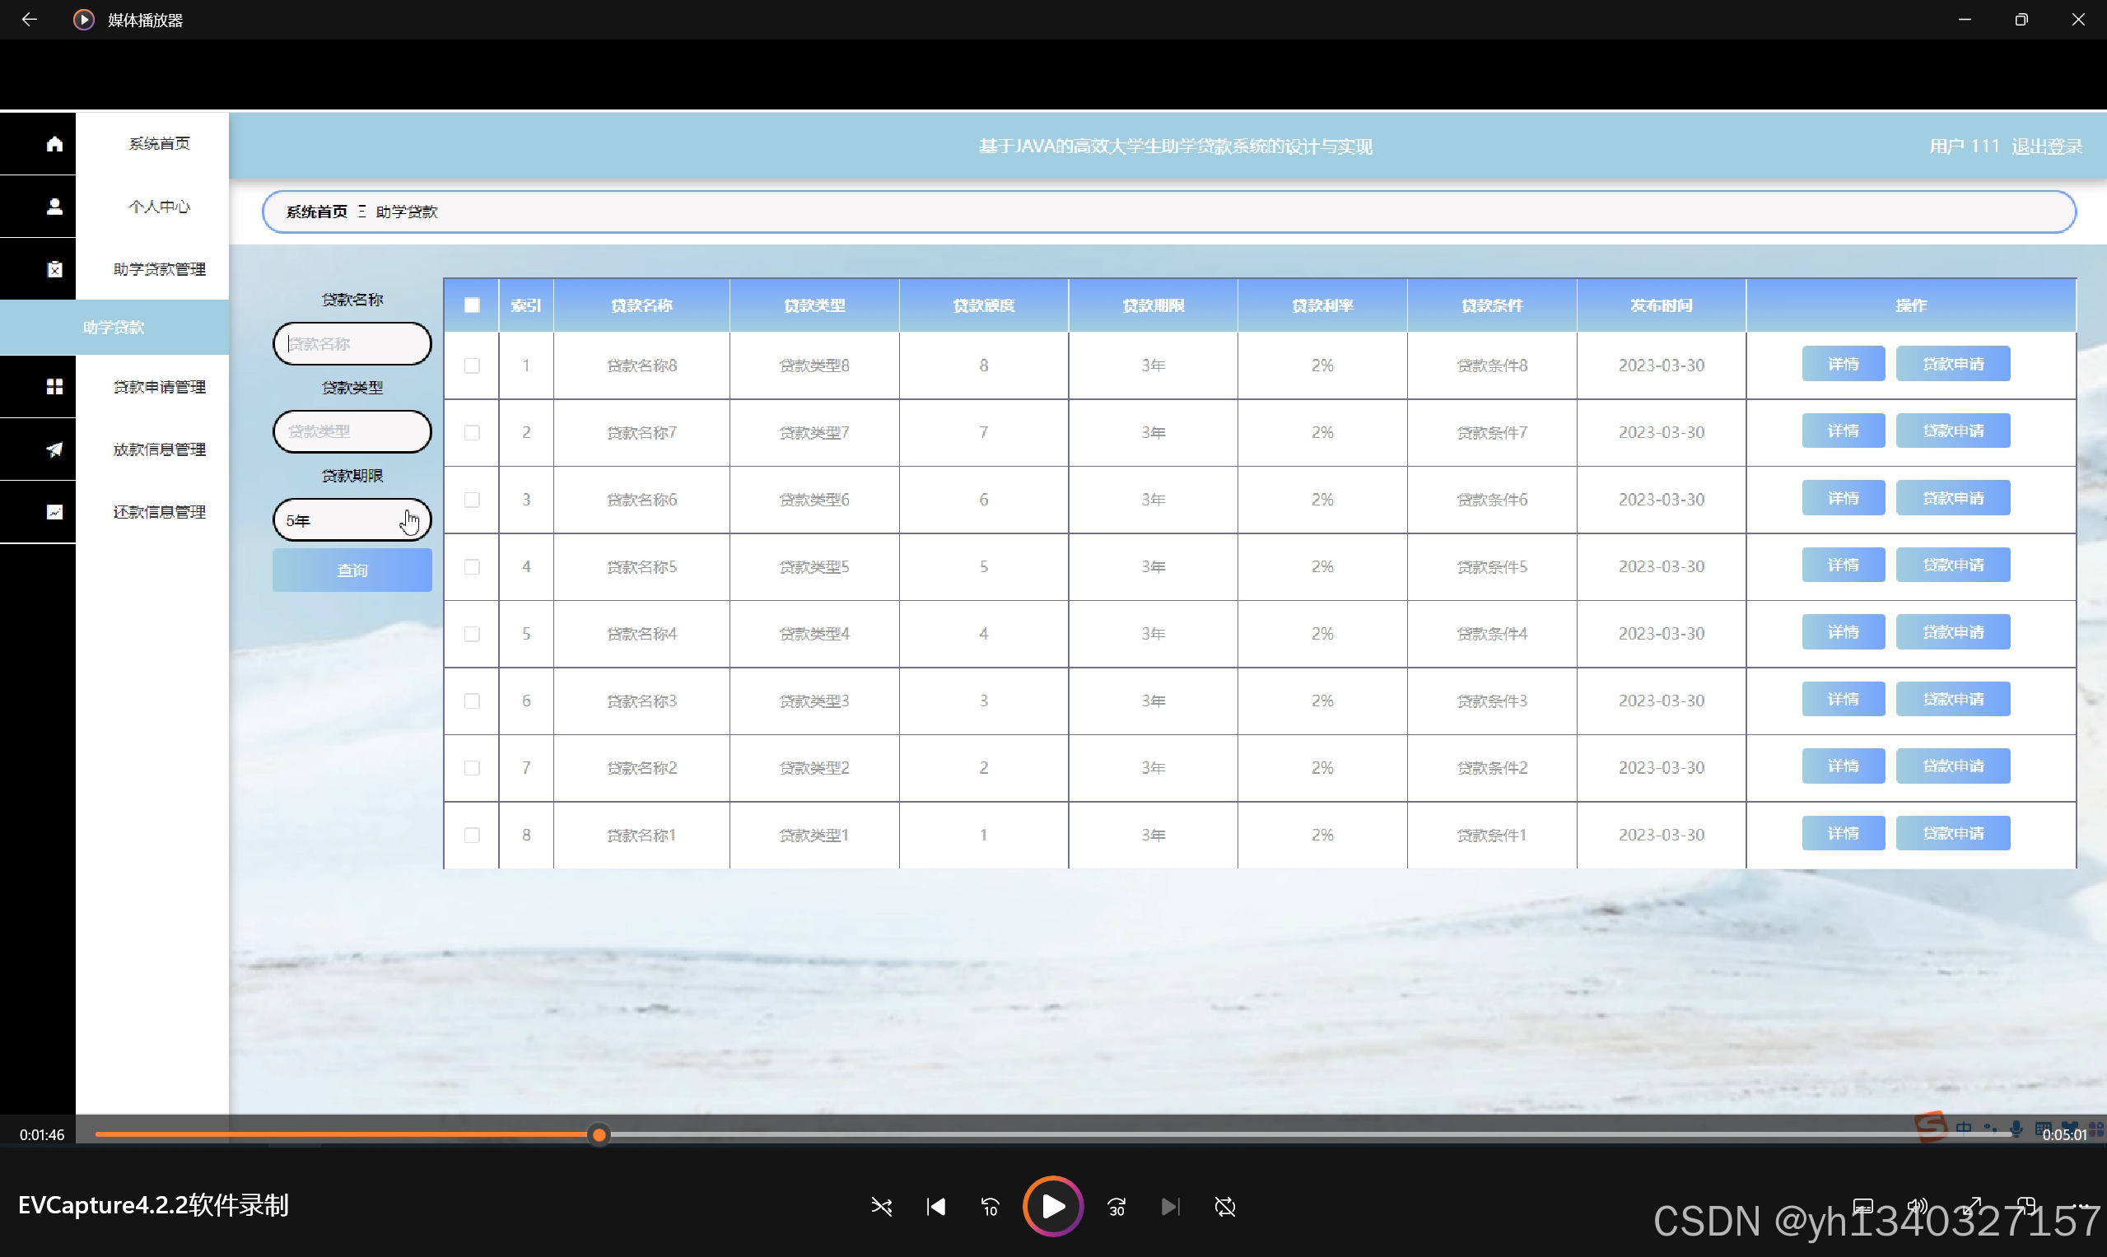Click the clipboard icon for 助学贷款管理
This screenshot has height=1257, width=2107.
click(x=54, y=269)
